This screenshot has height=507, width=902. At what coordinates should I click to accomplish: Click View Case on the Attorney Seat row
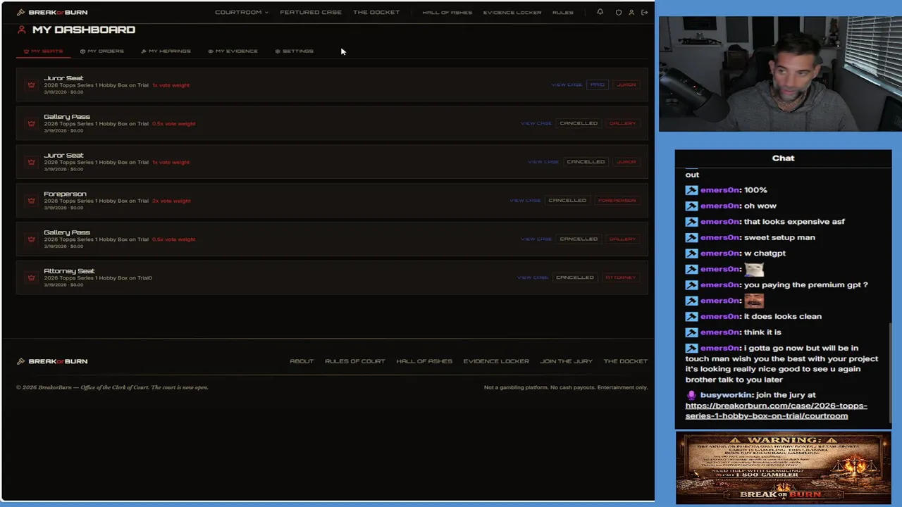[x=533, y=277]
